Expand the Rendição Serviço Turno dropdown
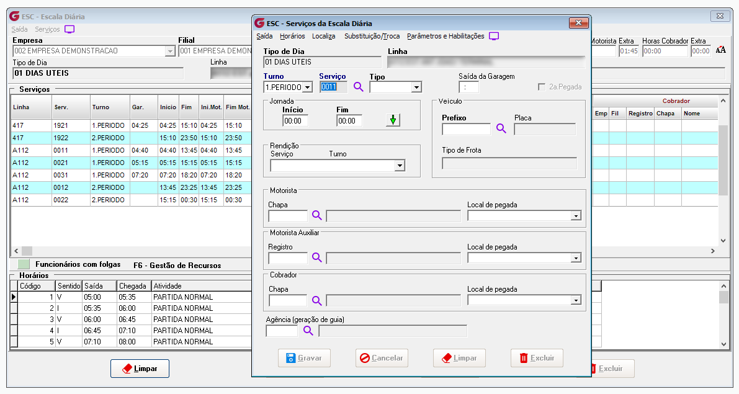 (400, 166)
